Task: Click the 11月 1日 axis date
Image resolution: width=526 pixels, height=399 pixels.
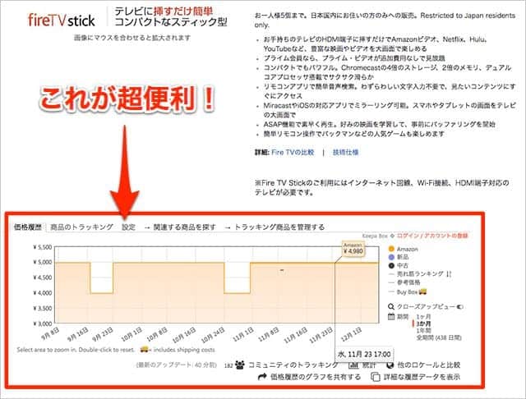Action: click(243, 334)
